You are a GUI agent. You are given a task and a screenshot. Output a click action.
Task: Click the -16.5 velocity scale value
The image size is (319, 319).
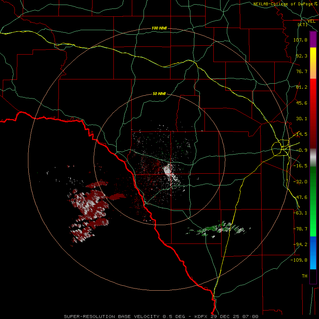[x=300, y=166]
